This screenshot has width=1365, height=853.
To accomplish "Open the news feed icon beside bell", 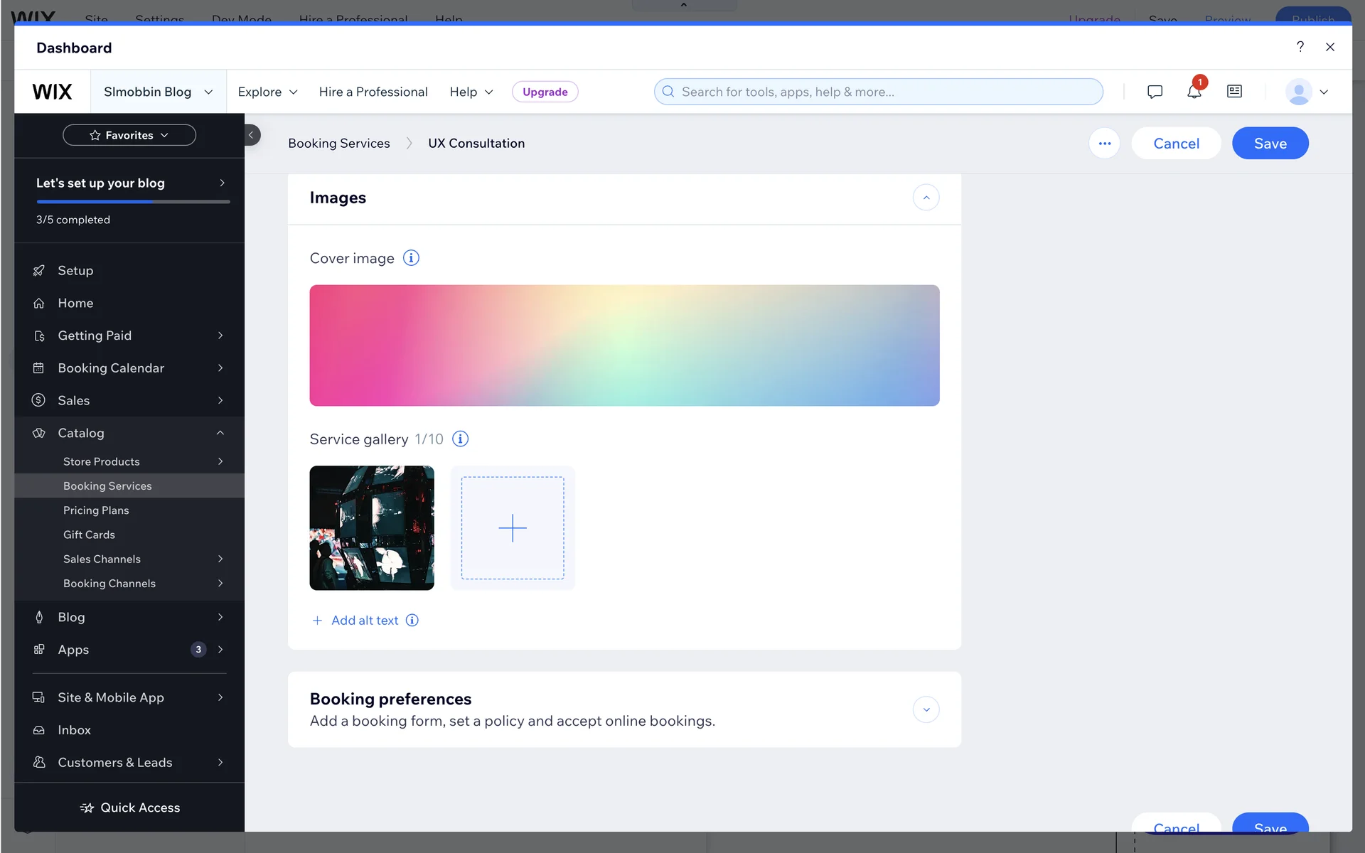I will coord(1234,92).
